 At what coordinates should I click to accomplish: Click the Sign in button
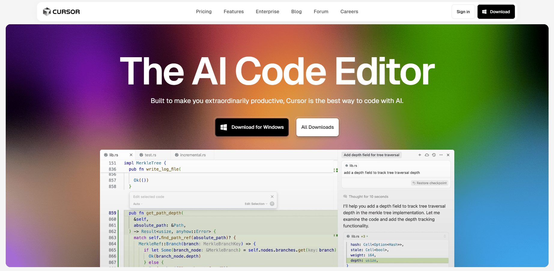463,12
